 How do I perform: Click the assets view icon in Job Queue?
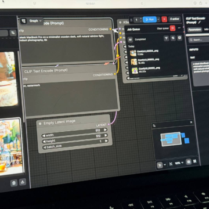(179, 38)
